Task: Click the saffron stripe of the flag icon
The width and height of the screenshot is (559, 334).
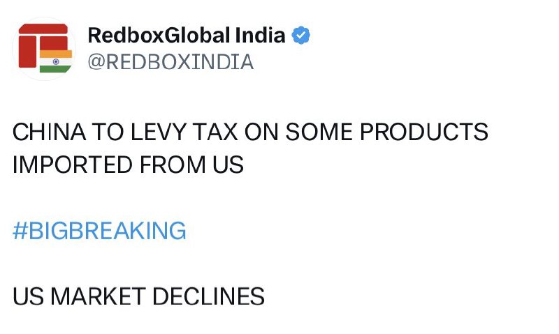Action: pyautogui.click(x=56, y=54)
